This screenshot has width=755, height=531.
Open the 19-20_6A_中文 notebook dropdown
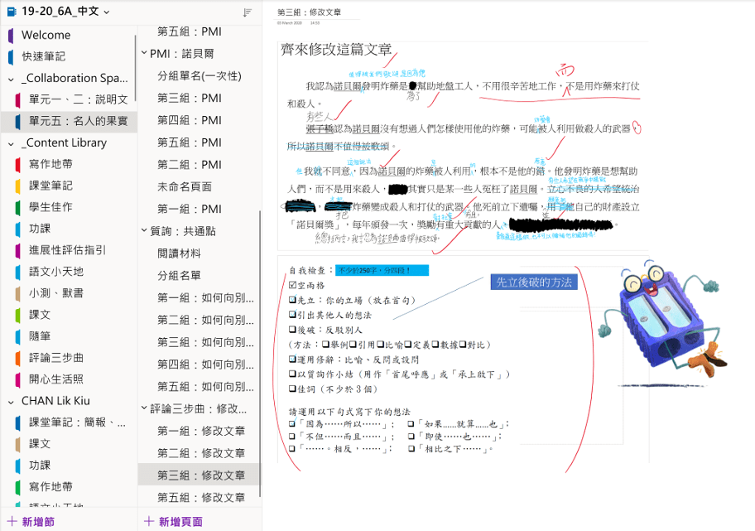pyautogui.click(x=108, y=12)
